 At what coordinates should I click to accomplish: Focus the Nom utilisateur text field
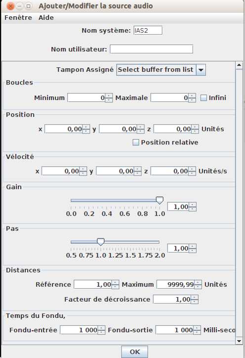point(152,49)
